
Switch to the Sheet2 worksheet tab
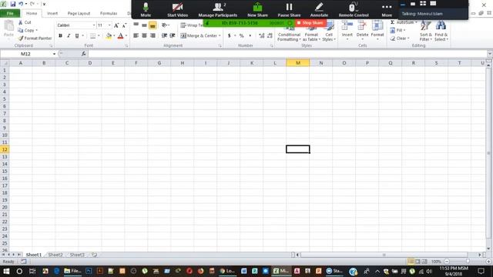pos(55,255)
